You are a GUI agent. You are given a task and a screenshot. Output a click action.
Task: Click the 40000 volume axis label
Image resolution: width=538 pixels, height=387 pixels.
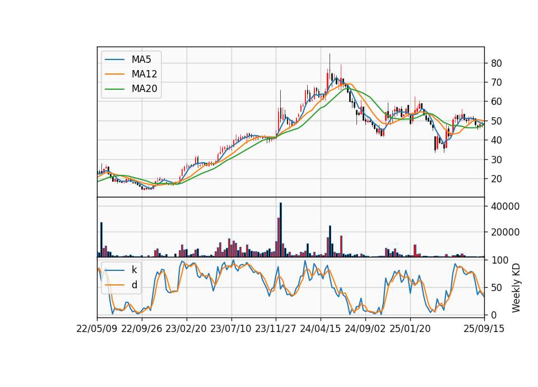click(x=505, y=206)
